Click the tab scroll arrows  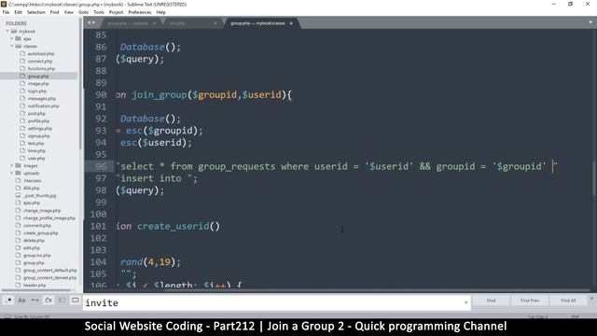[91, 22]
